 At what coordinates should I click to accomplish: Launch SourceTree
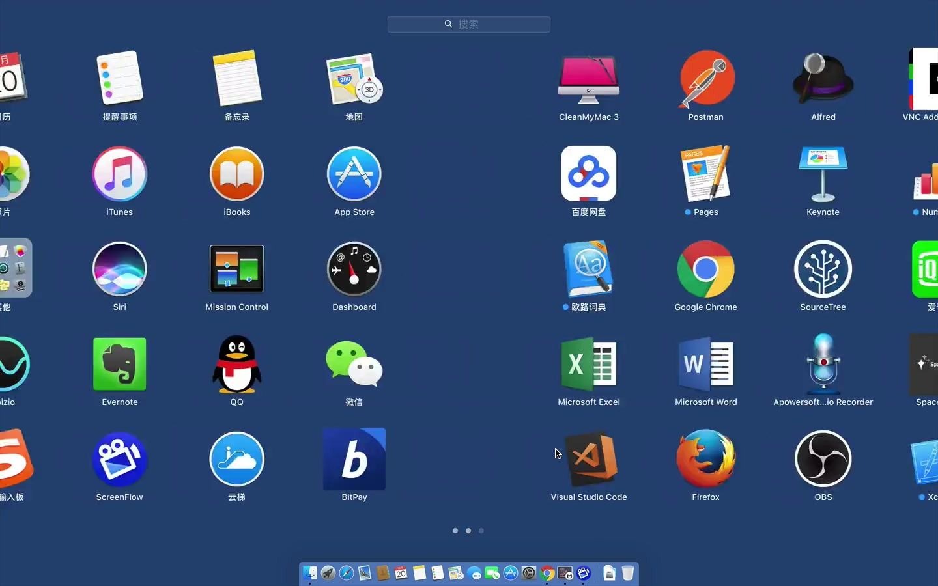823,269
